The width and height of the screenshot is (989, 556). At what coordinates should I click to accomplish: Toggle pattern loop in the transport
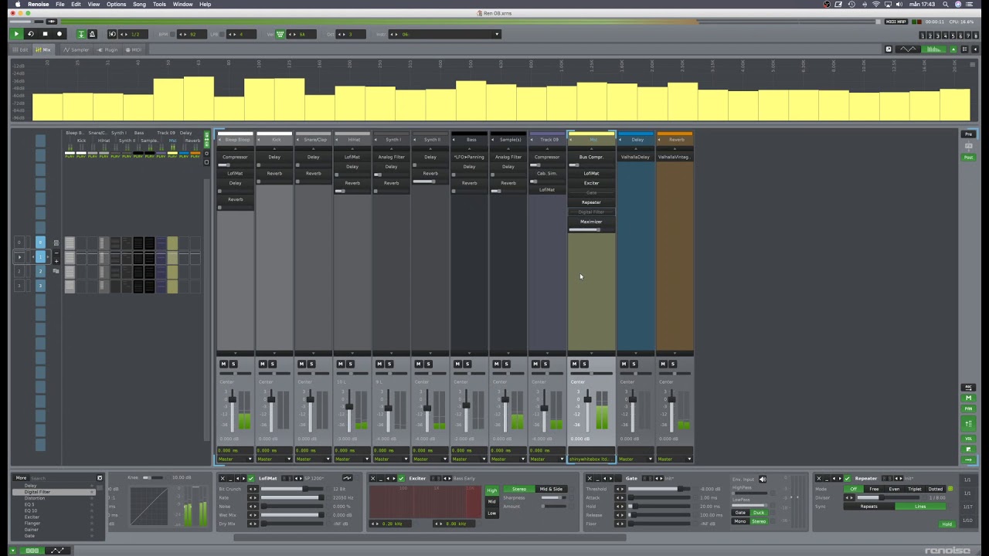click(x=31, y=34)
